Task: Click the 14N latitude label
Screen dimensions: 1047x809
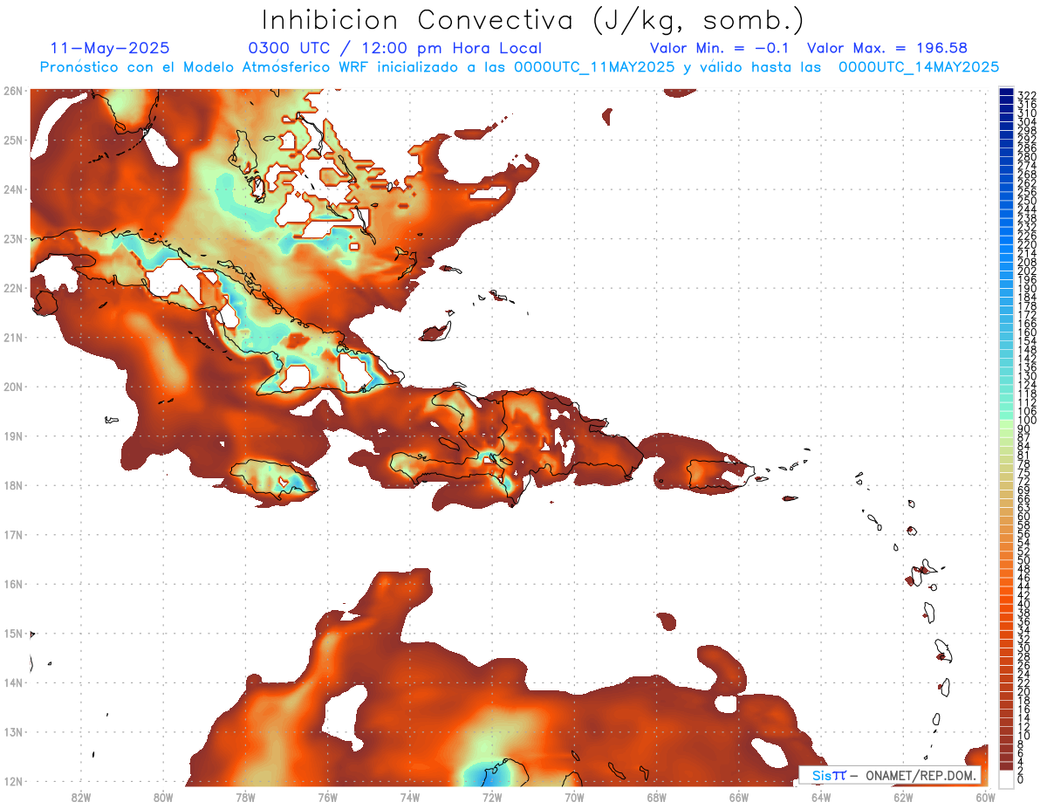Action: [x=13, y=682]
